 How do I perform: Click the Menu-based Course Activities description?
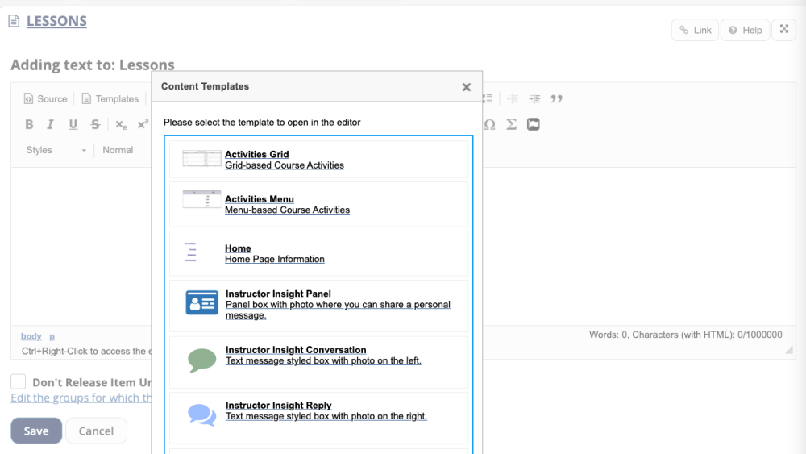(288, 210)
